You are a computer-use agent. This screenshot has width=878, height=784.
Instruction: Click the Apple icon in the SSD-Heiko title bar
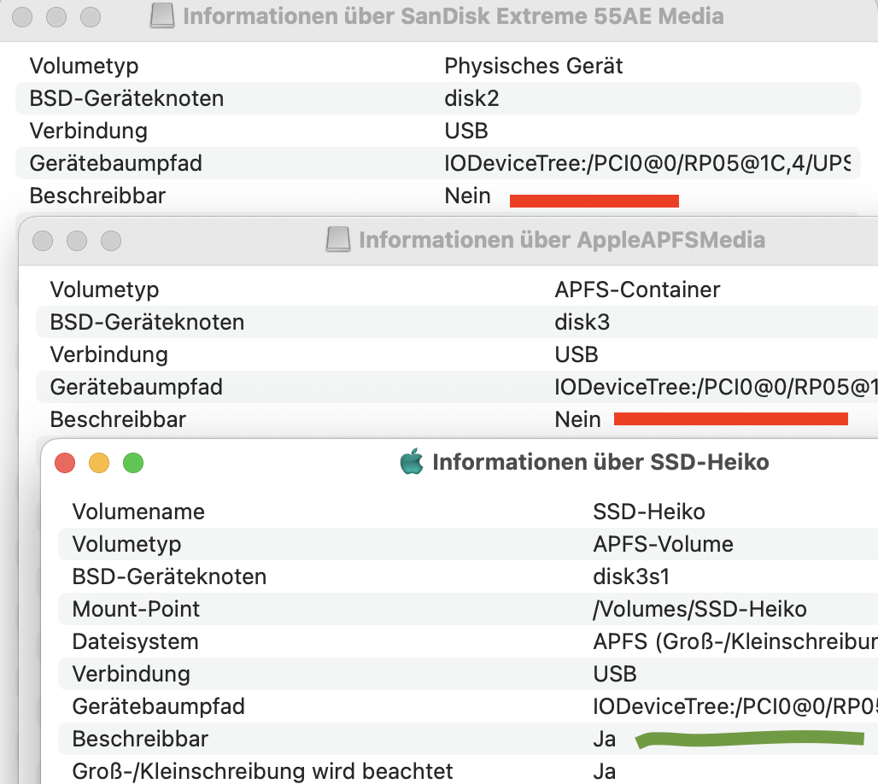pyautogui.click(x=412, y=463)
